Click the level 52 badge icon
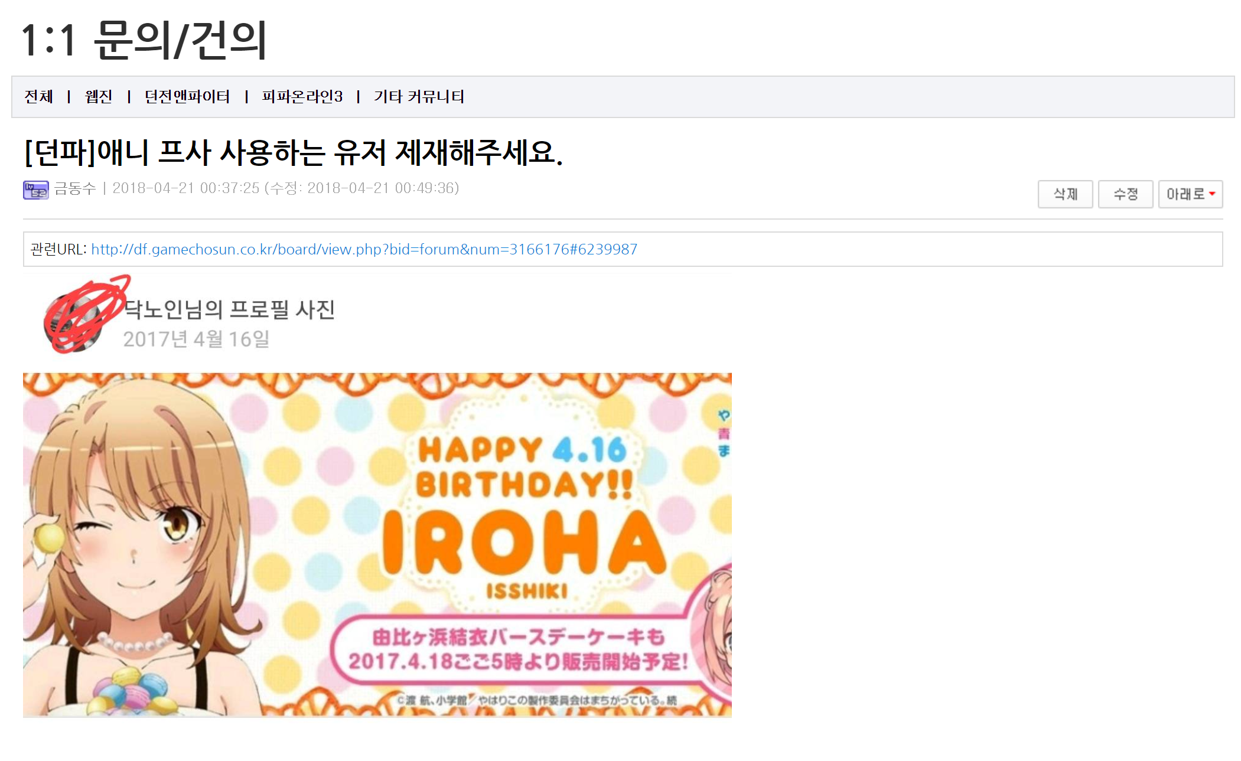Image resolution: width=1241 pixels, height=761 pixels. pyautogui.click(x=35, y=190)
